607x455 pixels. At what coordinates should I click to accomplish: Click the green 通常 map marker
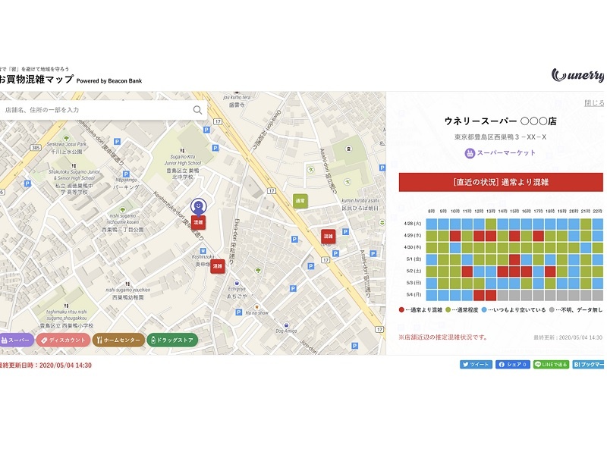tap(300, 201)
